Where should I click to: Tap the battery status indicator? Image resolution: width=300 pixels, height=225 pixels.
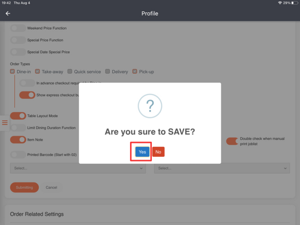(294, 3)
